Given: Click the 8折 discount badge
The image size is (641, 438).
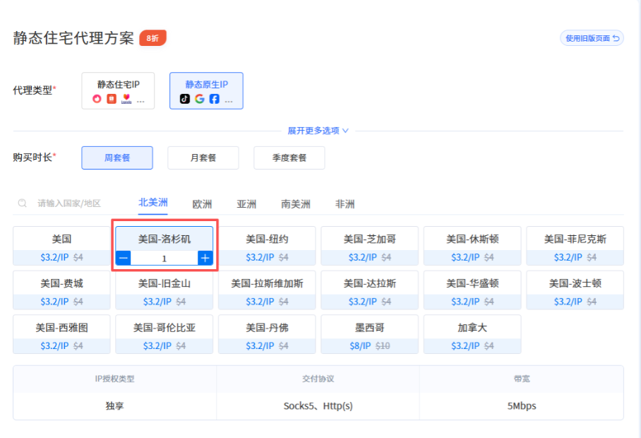Looking at the screenshot, I should (x=152, y=38).
